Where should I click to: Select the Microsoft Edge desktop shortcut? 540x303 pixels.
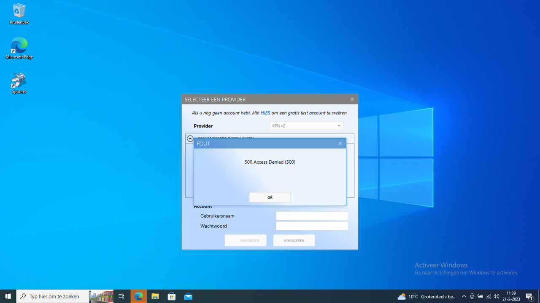click(19, 48)
